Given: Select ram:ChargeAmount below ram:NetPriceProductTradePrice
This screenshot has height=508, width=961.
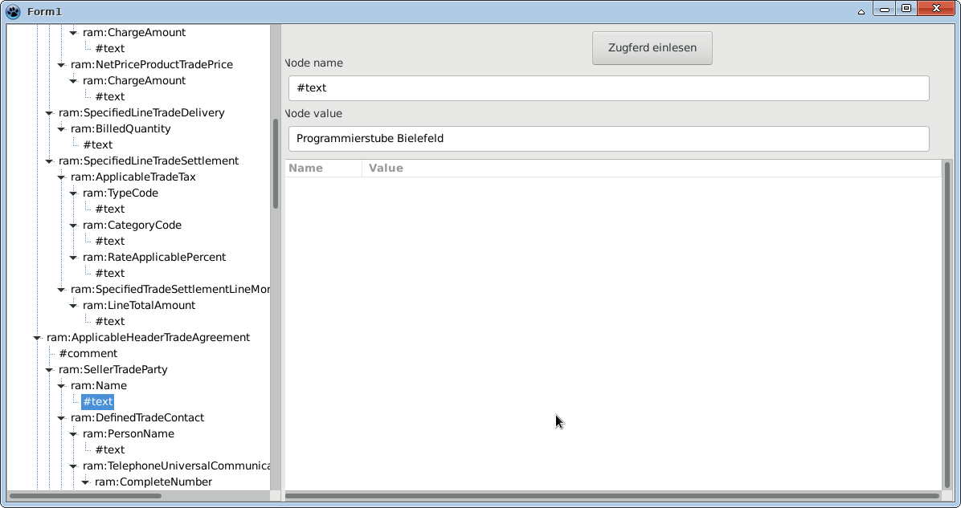Looking at the screenshot, I should pos(134,80).
